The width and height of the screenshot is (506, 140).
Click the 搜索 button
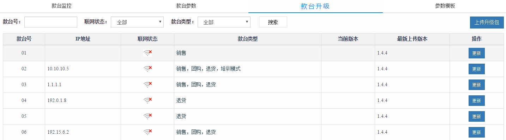tap(273, 22)
